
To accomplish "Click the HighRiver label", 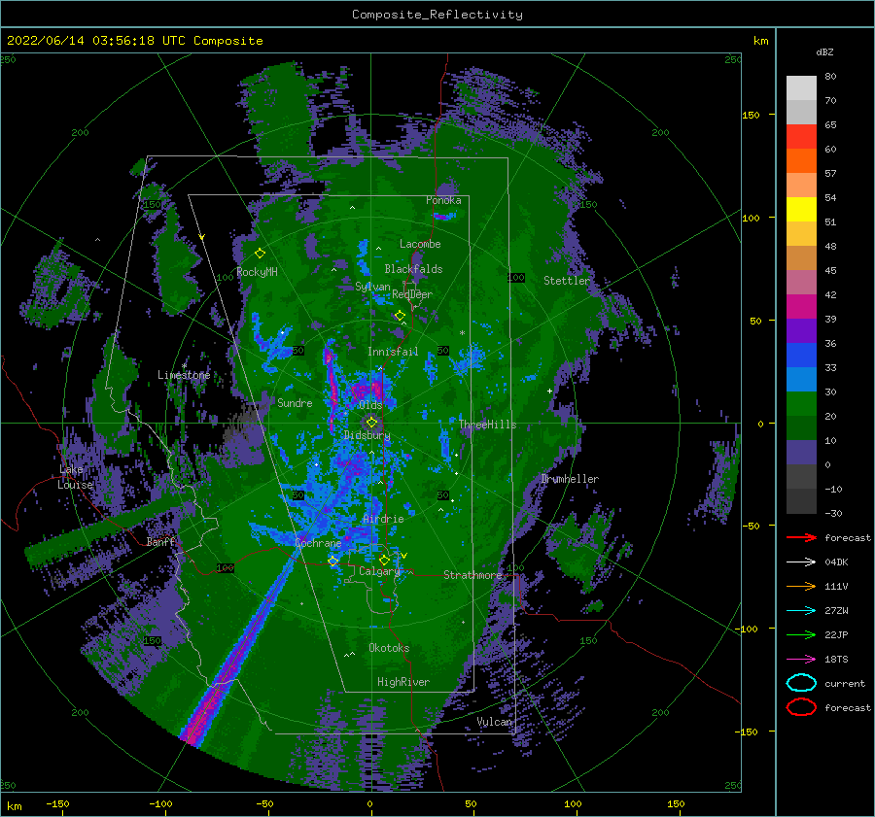I will 403,682.
